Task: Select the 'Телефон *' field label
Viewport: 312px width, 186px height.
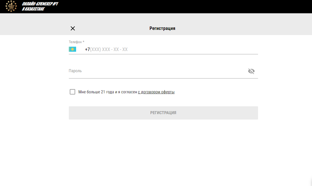Action: click(x=77, y=42)
